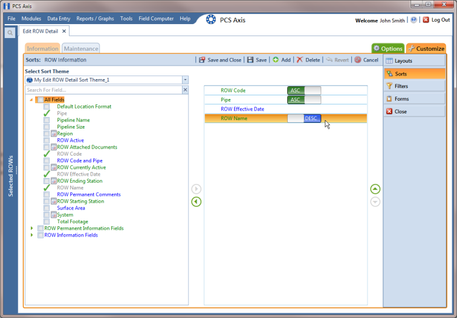Open the Tools menu
Screen dimensions: 457x318
(126, 19)
